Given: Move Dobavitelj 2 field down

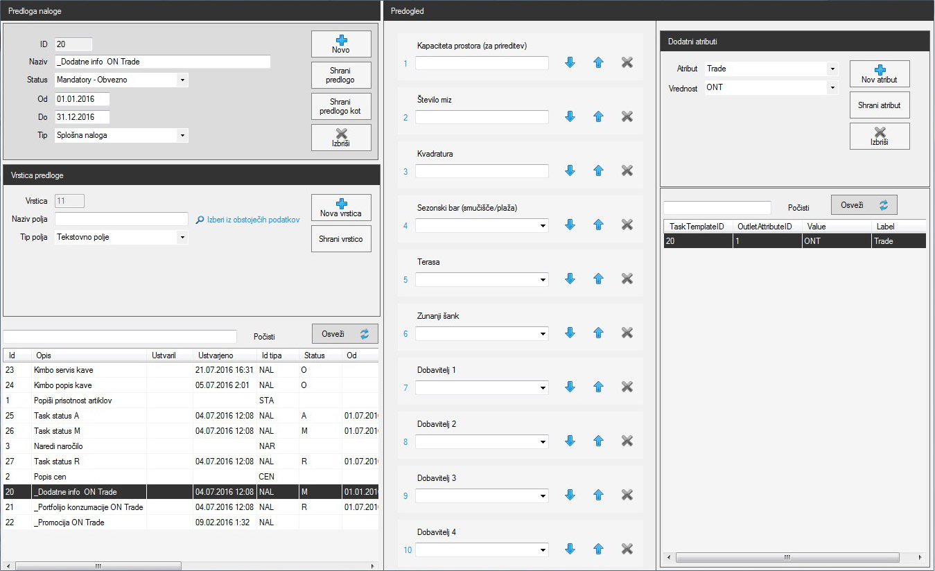Looking at the screenshot, I should pyautogui.click(x=570, y=441).
